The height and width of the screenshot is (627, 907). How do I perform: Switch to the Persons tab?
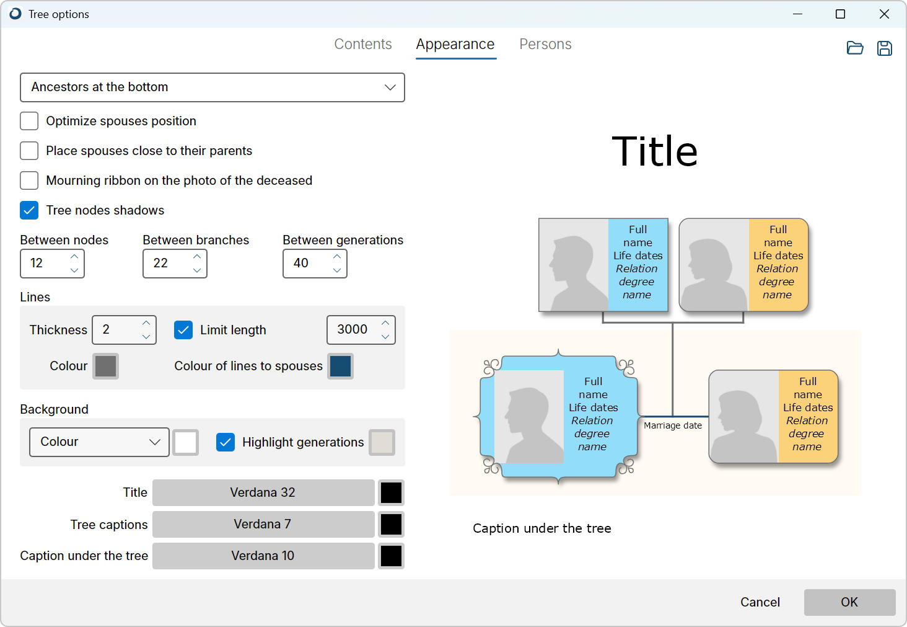coord(545,44)
